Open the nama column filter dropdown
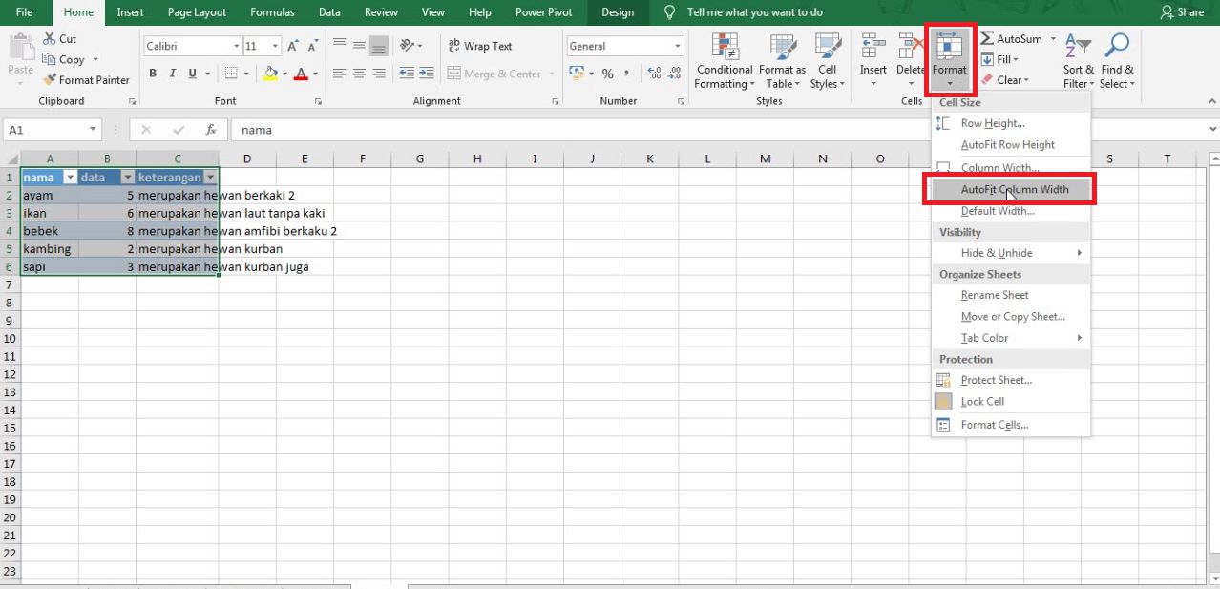 click(69, 178)
